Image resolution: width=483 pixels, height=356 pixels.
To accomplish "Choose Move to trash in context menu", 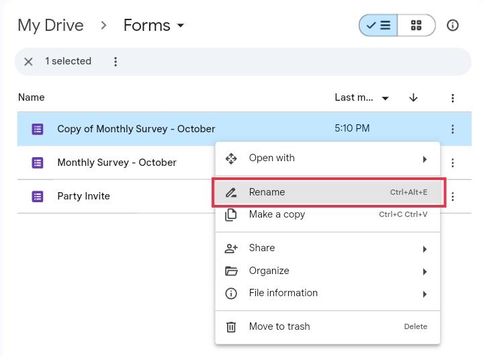I will tap(327, 326).
